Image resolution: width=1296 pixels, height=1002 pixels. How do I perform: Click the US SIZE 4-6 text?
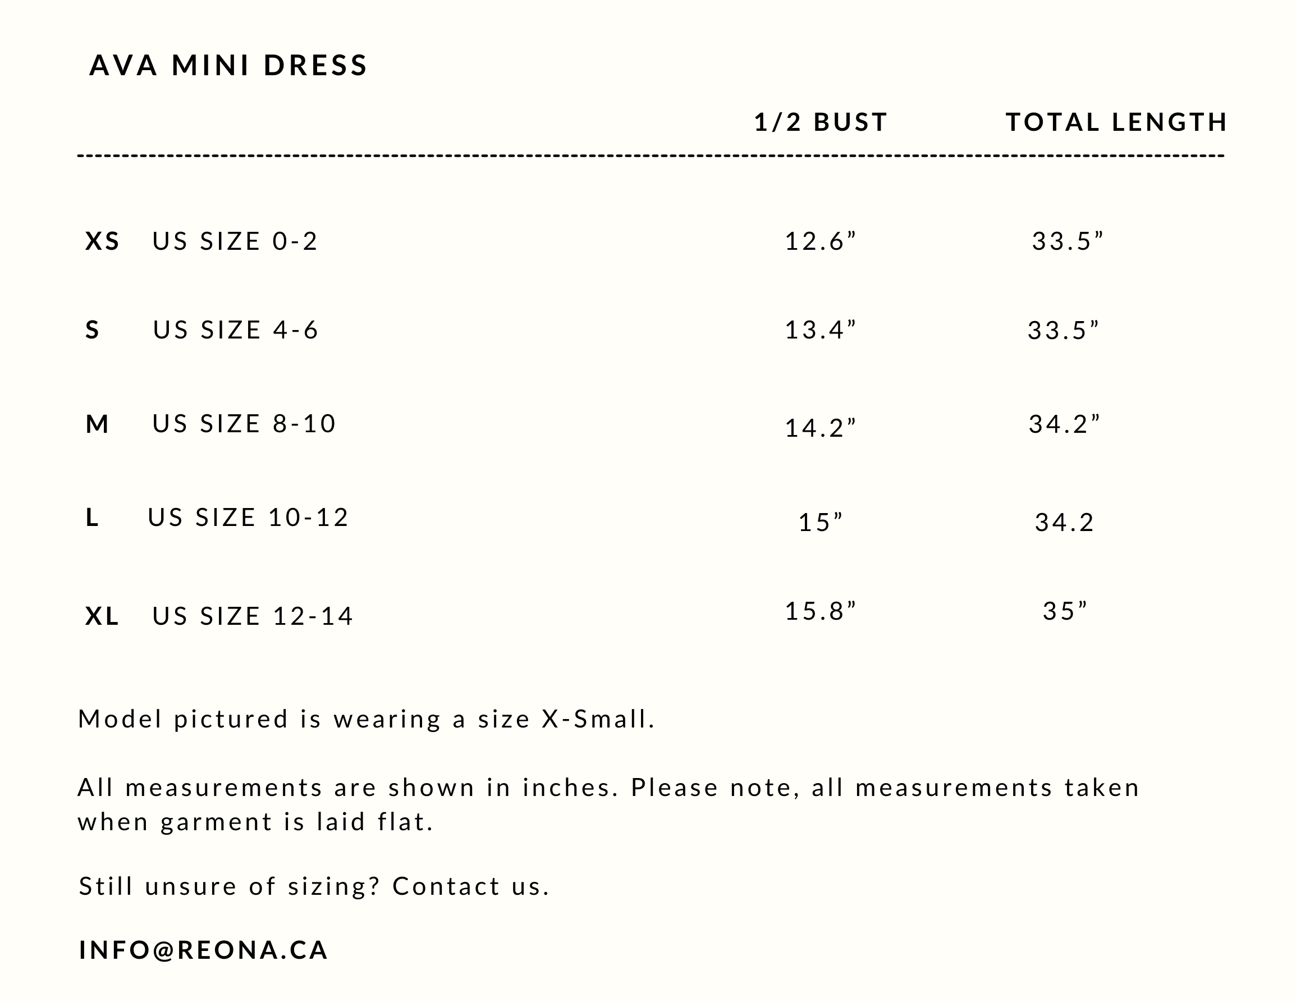[x=236, y=330]
